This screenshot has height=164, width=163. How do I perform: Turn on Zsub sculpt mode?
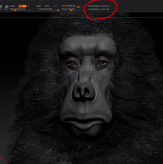pyautogui.click(x=47, y=6)
